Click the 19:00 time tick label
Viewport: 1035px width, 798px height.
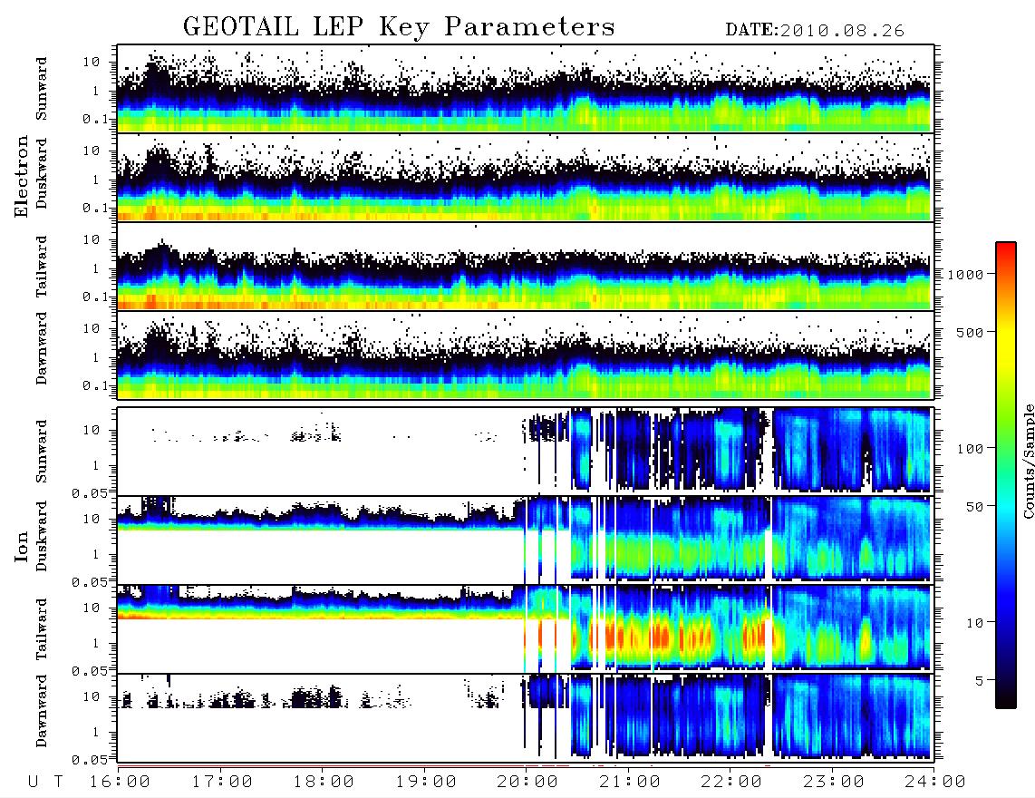pos(426,783)
